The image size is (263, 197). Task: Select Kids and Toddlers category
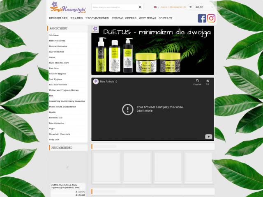58,85
